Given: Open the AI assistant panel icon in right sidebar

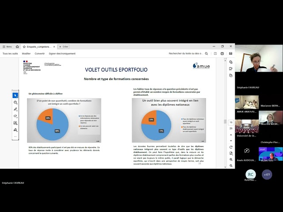Looking at the screenshot, I should 231,62.
